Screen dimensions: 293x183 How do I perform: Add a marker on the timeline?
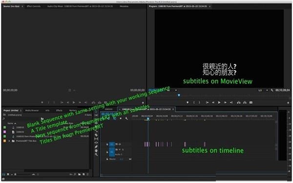tap(121, 119)
